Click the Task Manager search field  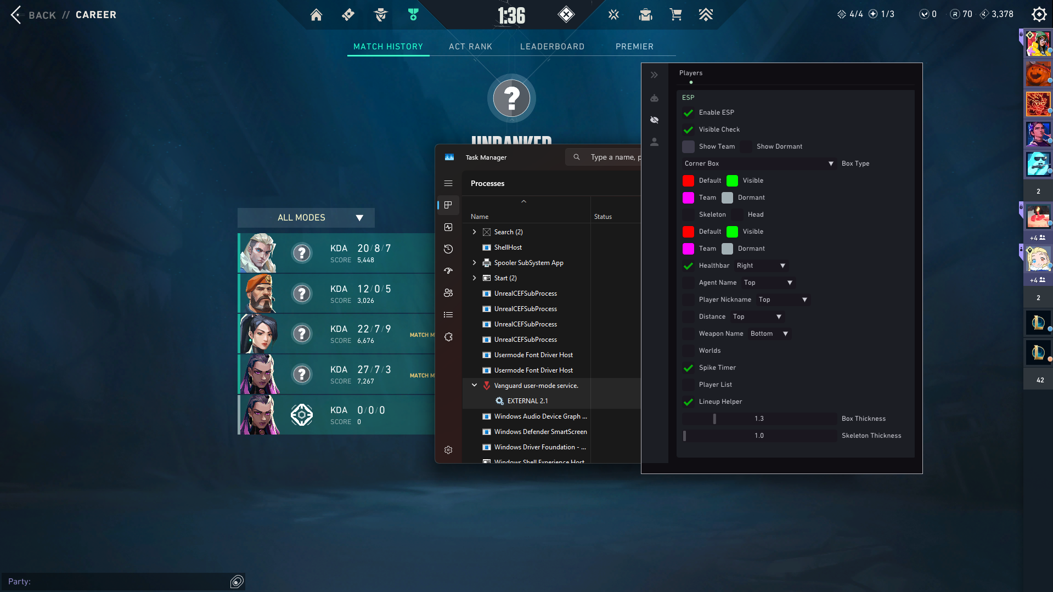tap(604, 157)
